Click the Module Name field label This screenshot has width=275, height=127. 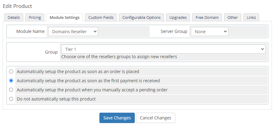30,31
